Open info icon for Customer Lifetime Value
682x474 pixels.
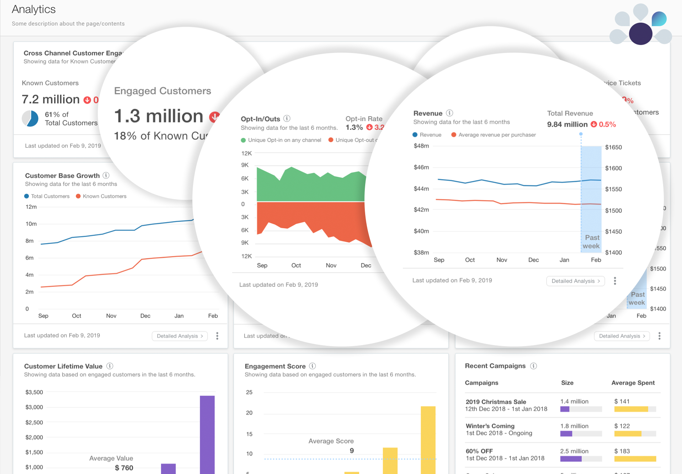(110, 366)
